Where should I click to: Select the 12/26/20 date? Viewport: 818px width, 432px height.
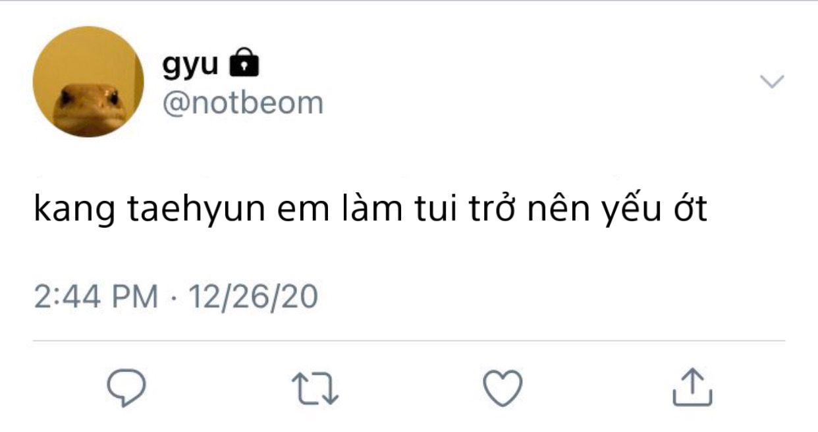253,296
